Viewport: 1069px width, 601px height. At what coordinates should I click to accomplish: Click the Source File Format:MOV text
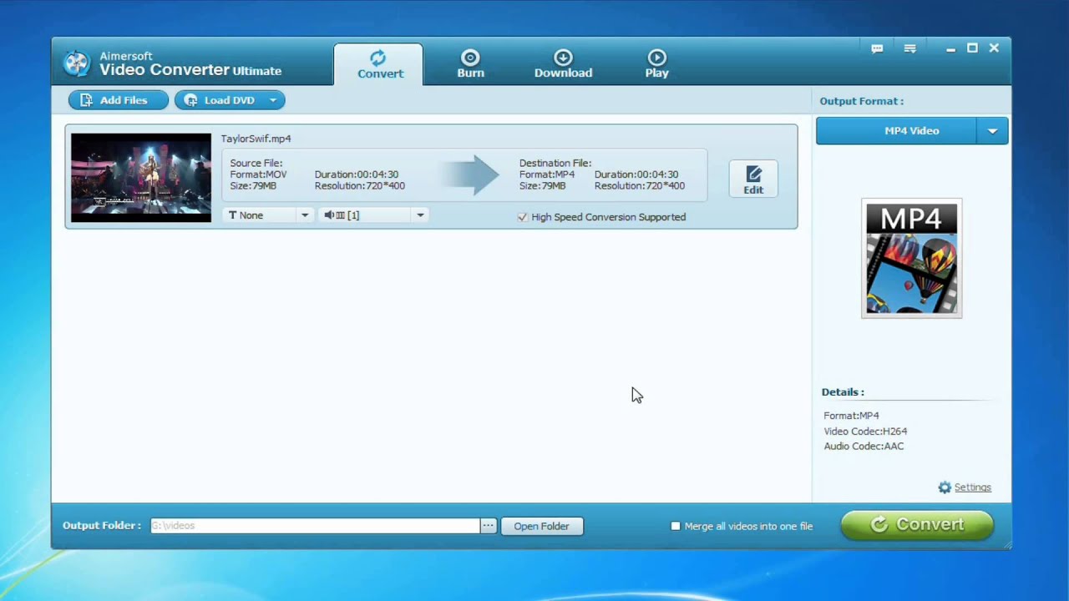point(258,174)
